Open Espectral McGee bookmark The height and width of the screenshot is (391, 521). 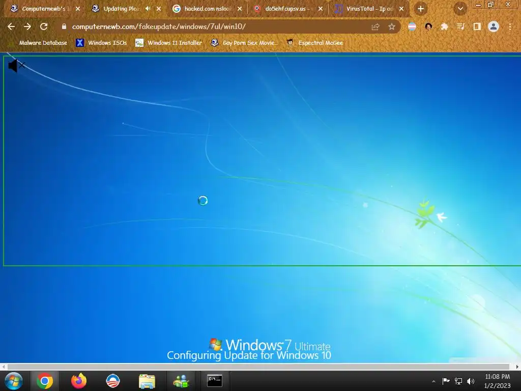pyautogui.click(x=314, y=43)
